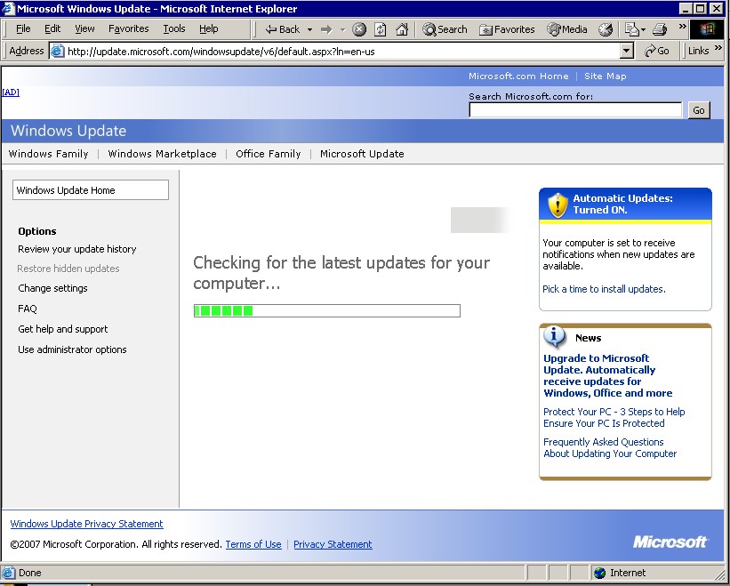Select the Microsoft Update tab

coord(362,154)
